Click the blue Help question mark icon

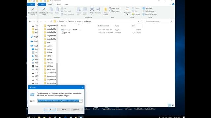pyautogui.click(x=173, y=4)
